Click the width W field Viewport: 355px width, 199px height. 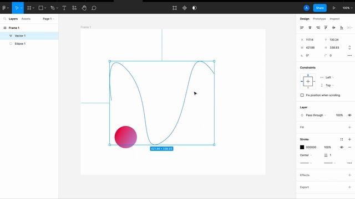tap(311, 48)
